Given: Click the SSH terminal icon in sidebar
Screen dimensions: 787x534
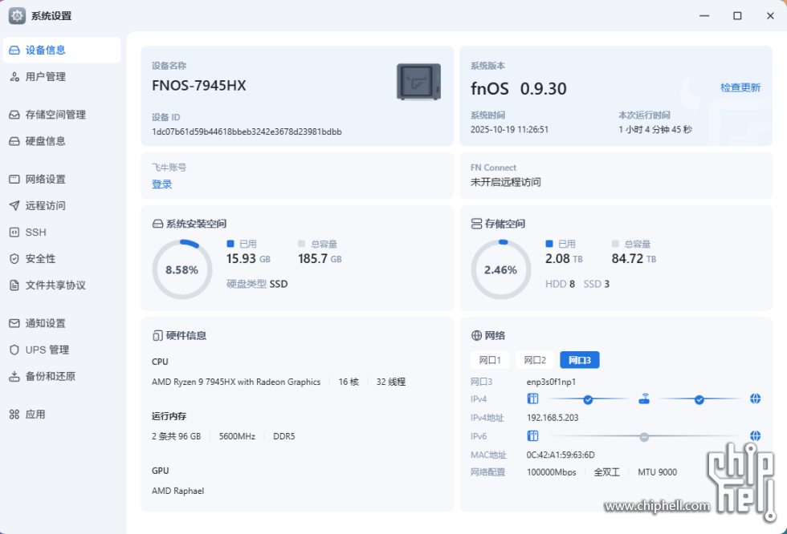Looking at the screenshot, I should (x=14, y=233).
